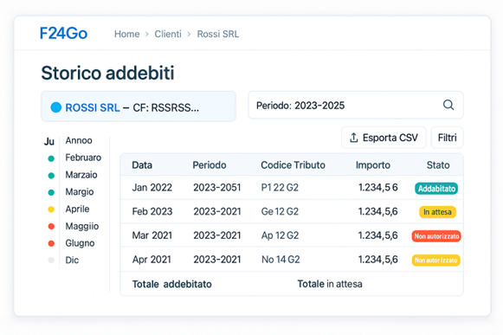
Task: Click the Totale in attesa label
Action: [330, 284]
